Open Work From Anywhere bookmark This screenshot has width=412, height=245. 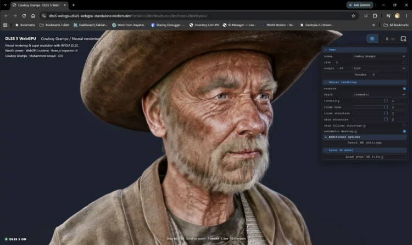[x=129, y=25]
